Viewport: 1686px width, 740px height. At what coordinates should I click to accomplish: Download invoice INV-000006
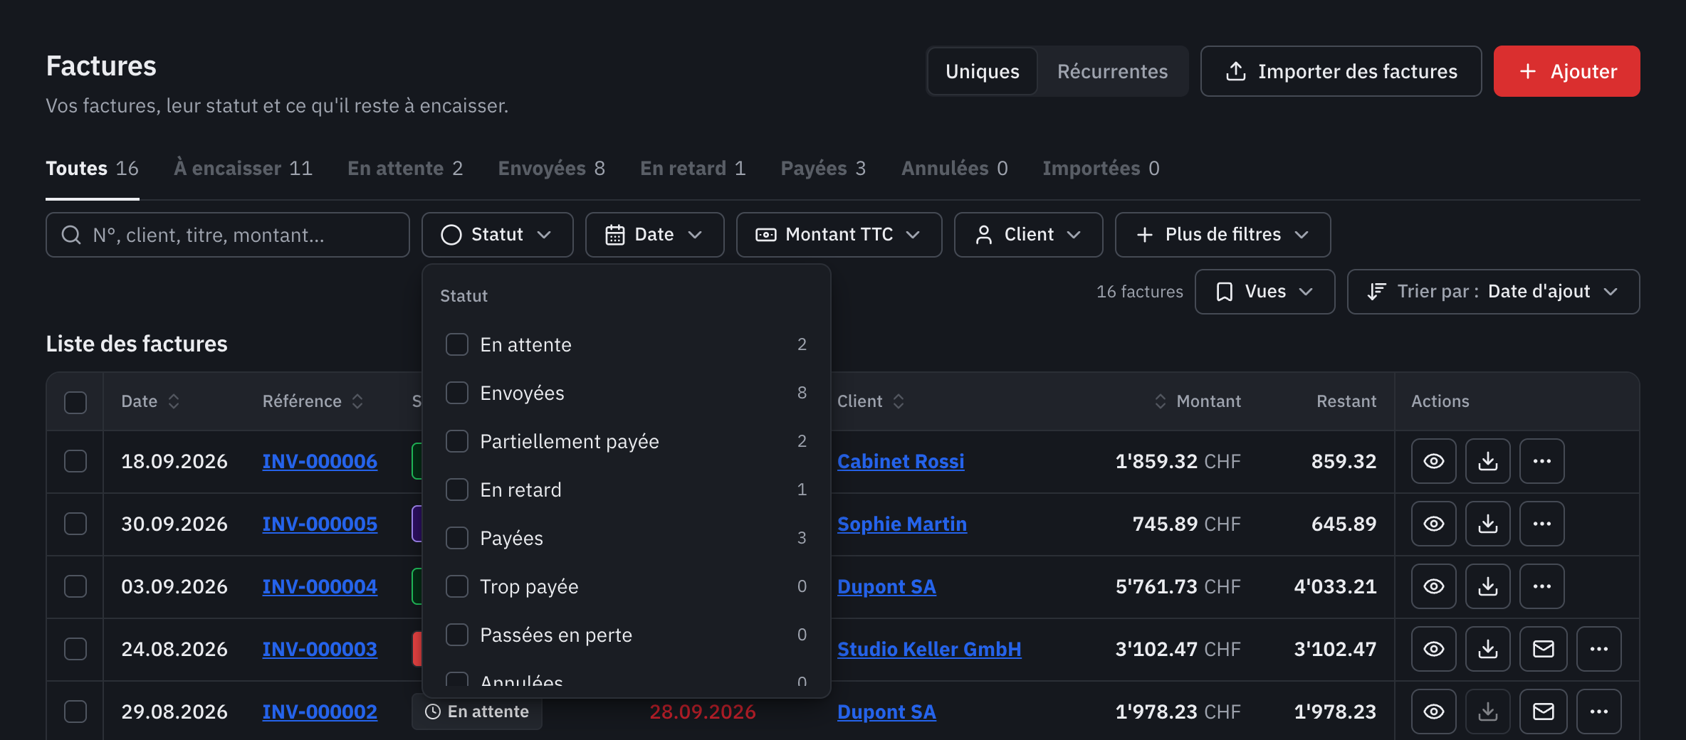coord(1487,461)
